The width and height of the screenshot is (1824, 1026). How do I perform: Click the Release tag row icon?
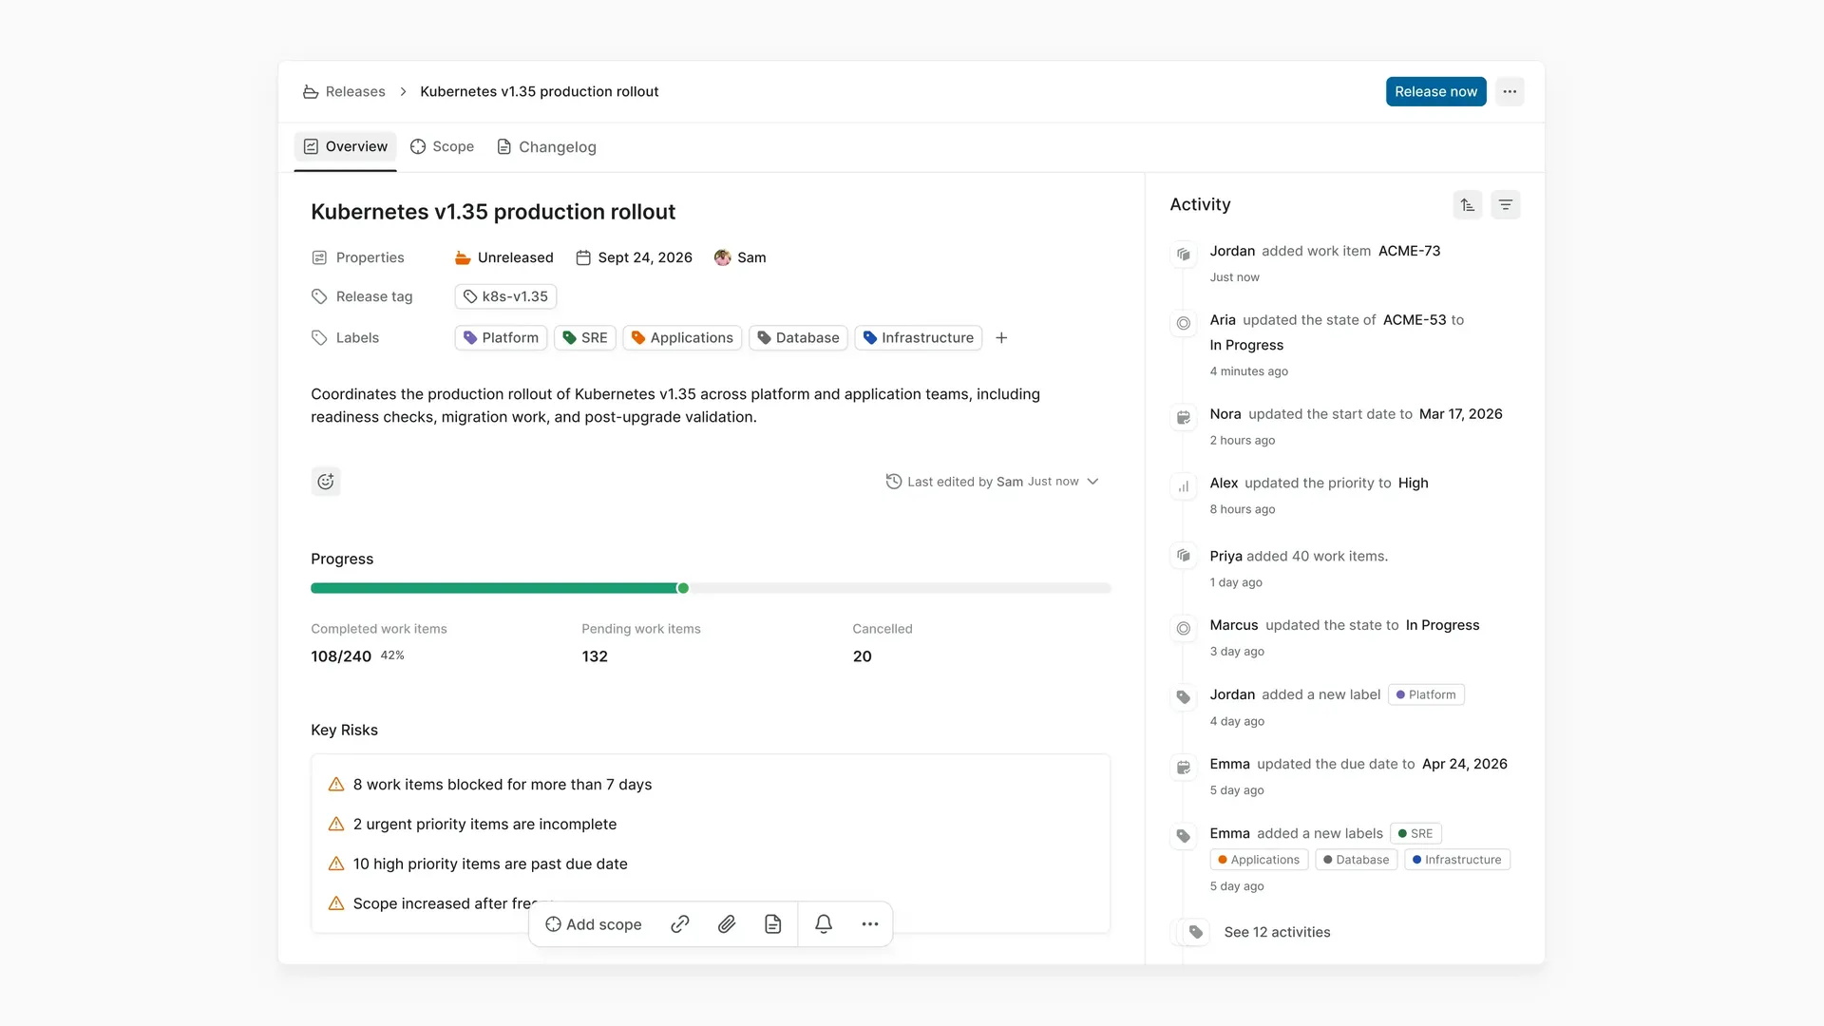tap(319, 296)
